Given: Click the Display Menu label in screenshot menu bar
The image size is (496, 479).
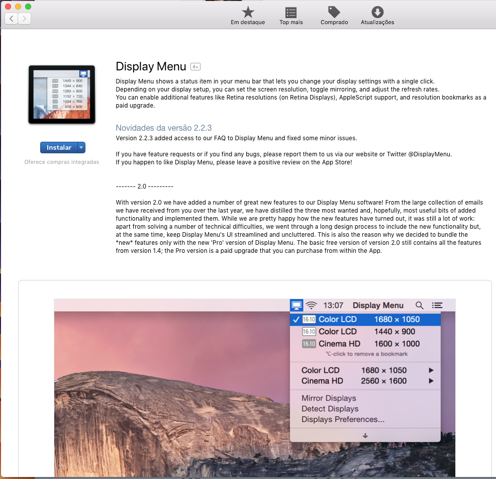Looking at the screenshot, I should click(x=378, y=305).
